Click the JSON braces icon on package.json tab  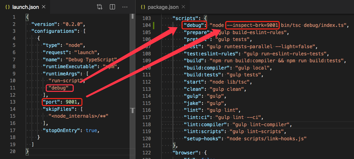click(x=143, y=7)
